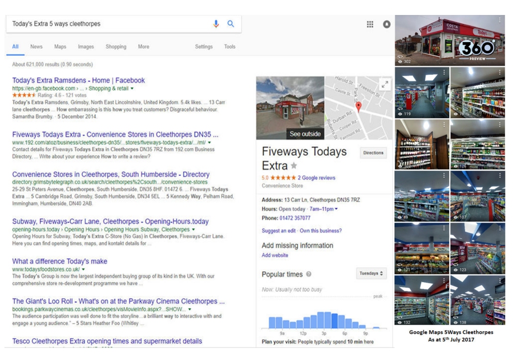Open three-dot menu on photo with 107 views
Viewport: 517px width, 354px height.
pyautogui.click(x=499, y=176)
